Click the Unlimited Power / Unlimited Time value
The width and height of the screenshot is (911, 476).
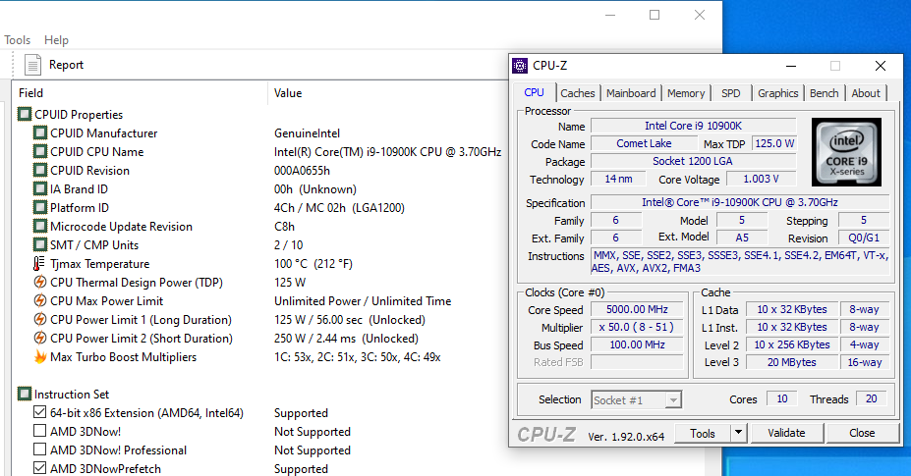click(363, 300)
